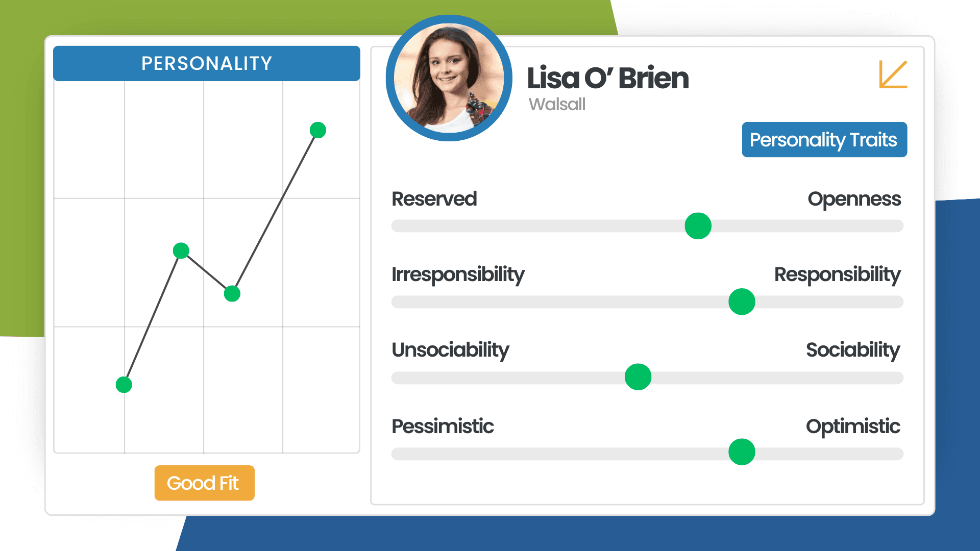This screenshot has width=980, height=551.
Task: Click the third data point on the chart
Action: [x=232, y=294]
